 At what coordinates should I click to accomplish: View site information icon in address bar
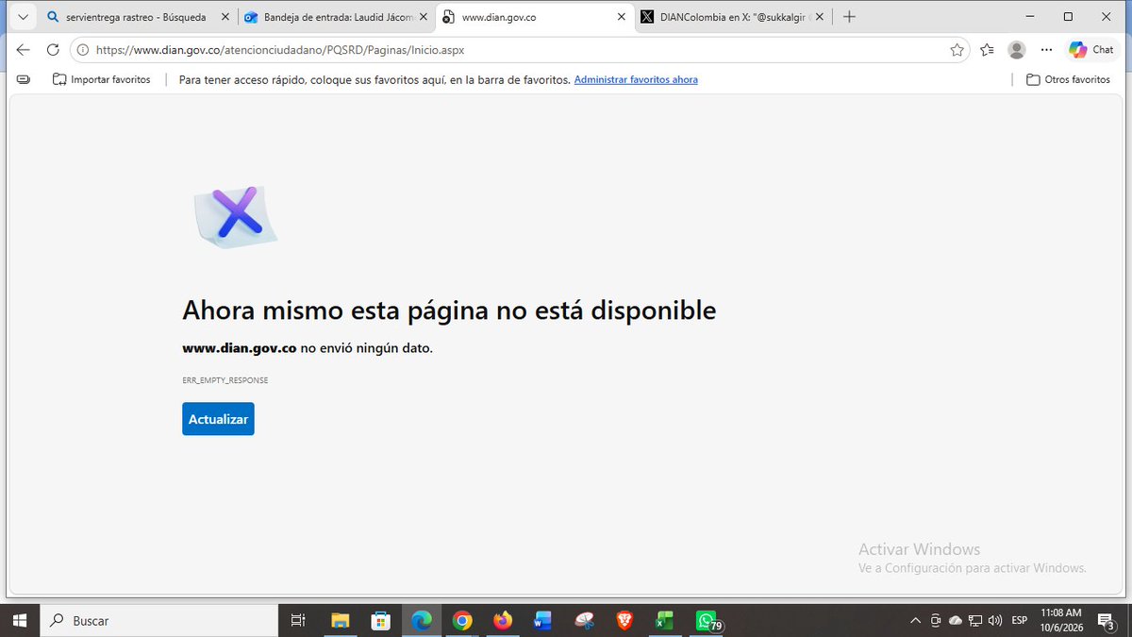(83, 50)
